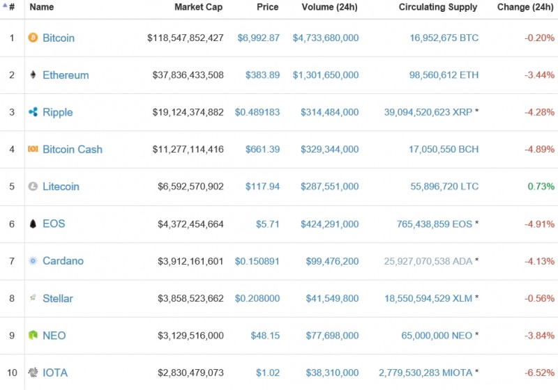
Task: Sort by Volume (24h) column header
Action: point(329,7)
